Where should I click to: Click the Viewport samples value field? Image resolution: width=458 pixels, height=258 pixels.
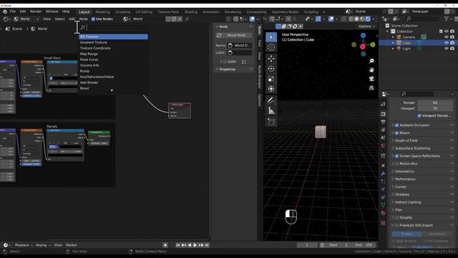pyautogui.click(x=435, y=108)
